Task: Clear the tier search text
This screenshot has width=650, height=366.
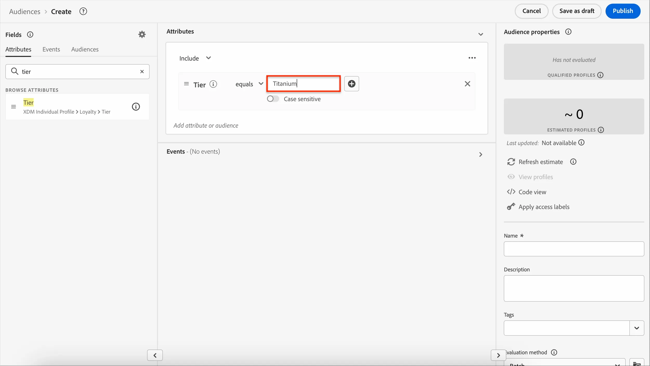Action: tap(142, 71)
